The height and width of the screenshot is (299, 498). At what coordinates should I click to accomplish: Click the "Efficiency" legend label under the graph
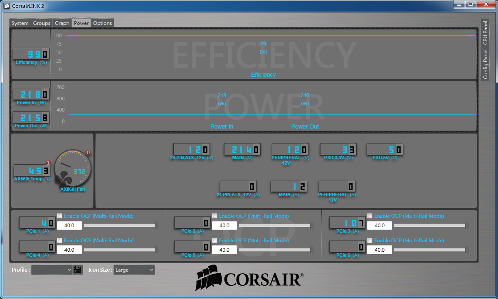point(263,75)
